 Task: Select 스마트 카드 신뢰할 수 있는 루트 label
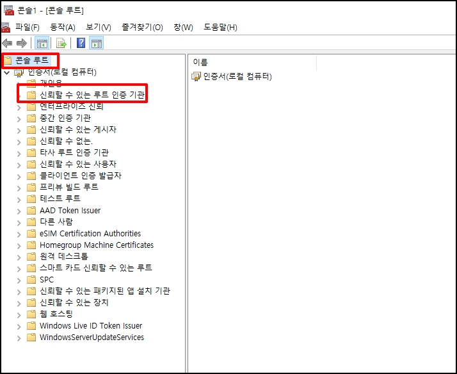[x=96, y=268]
